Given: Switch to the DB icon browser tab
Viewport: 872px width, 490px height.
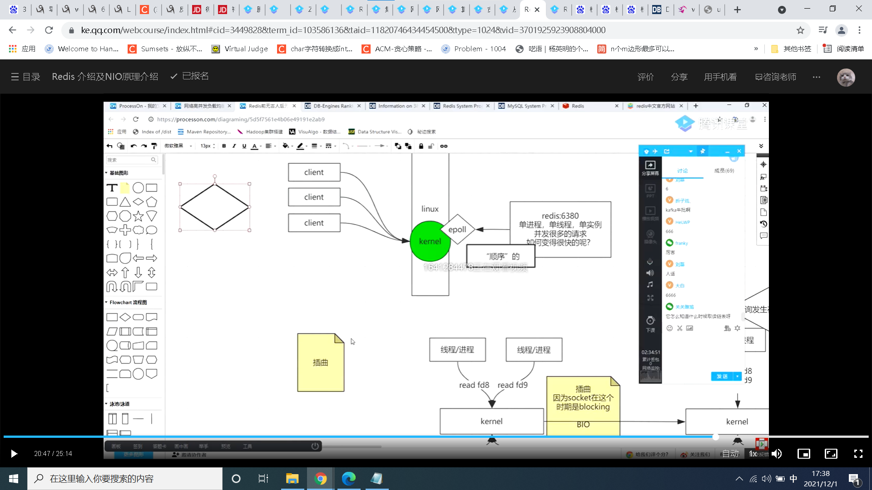Looking at the screenshot, I should 660,10.
